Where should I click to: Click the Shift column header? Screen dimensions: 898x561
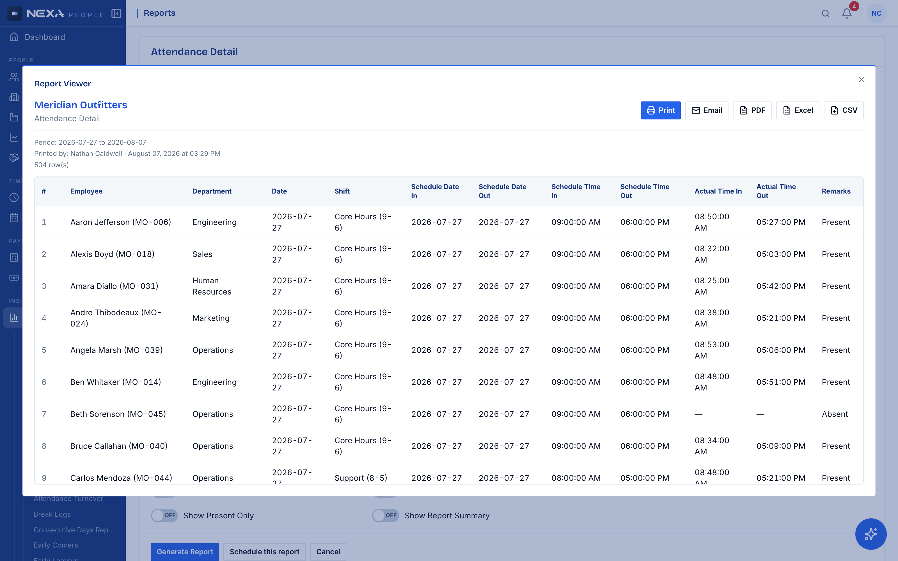(x=342, y=191)
